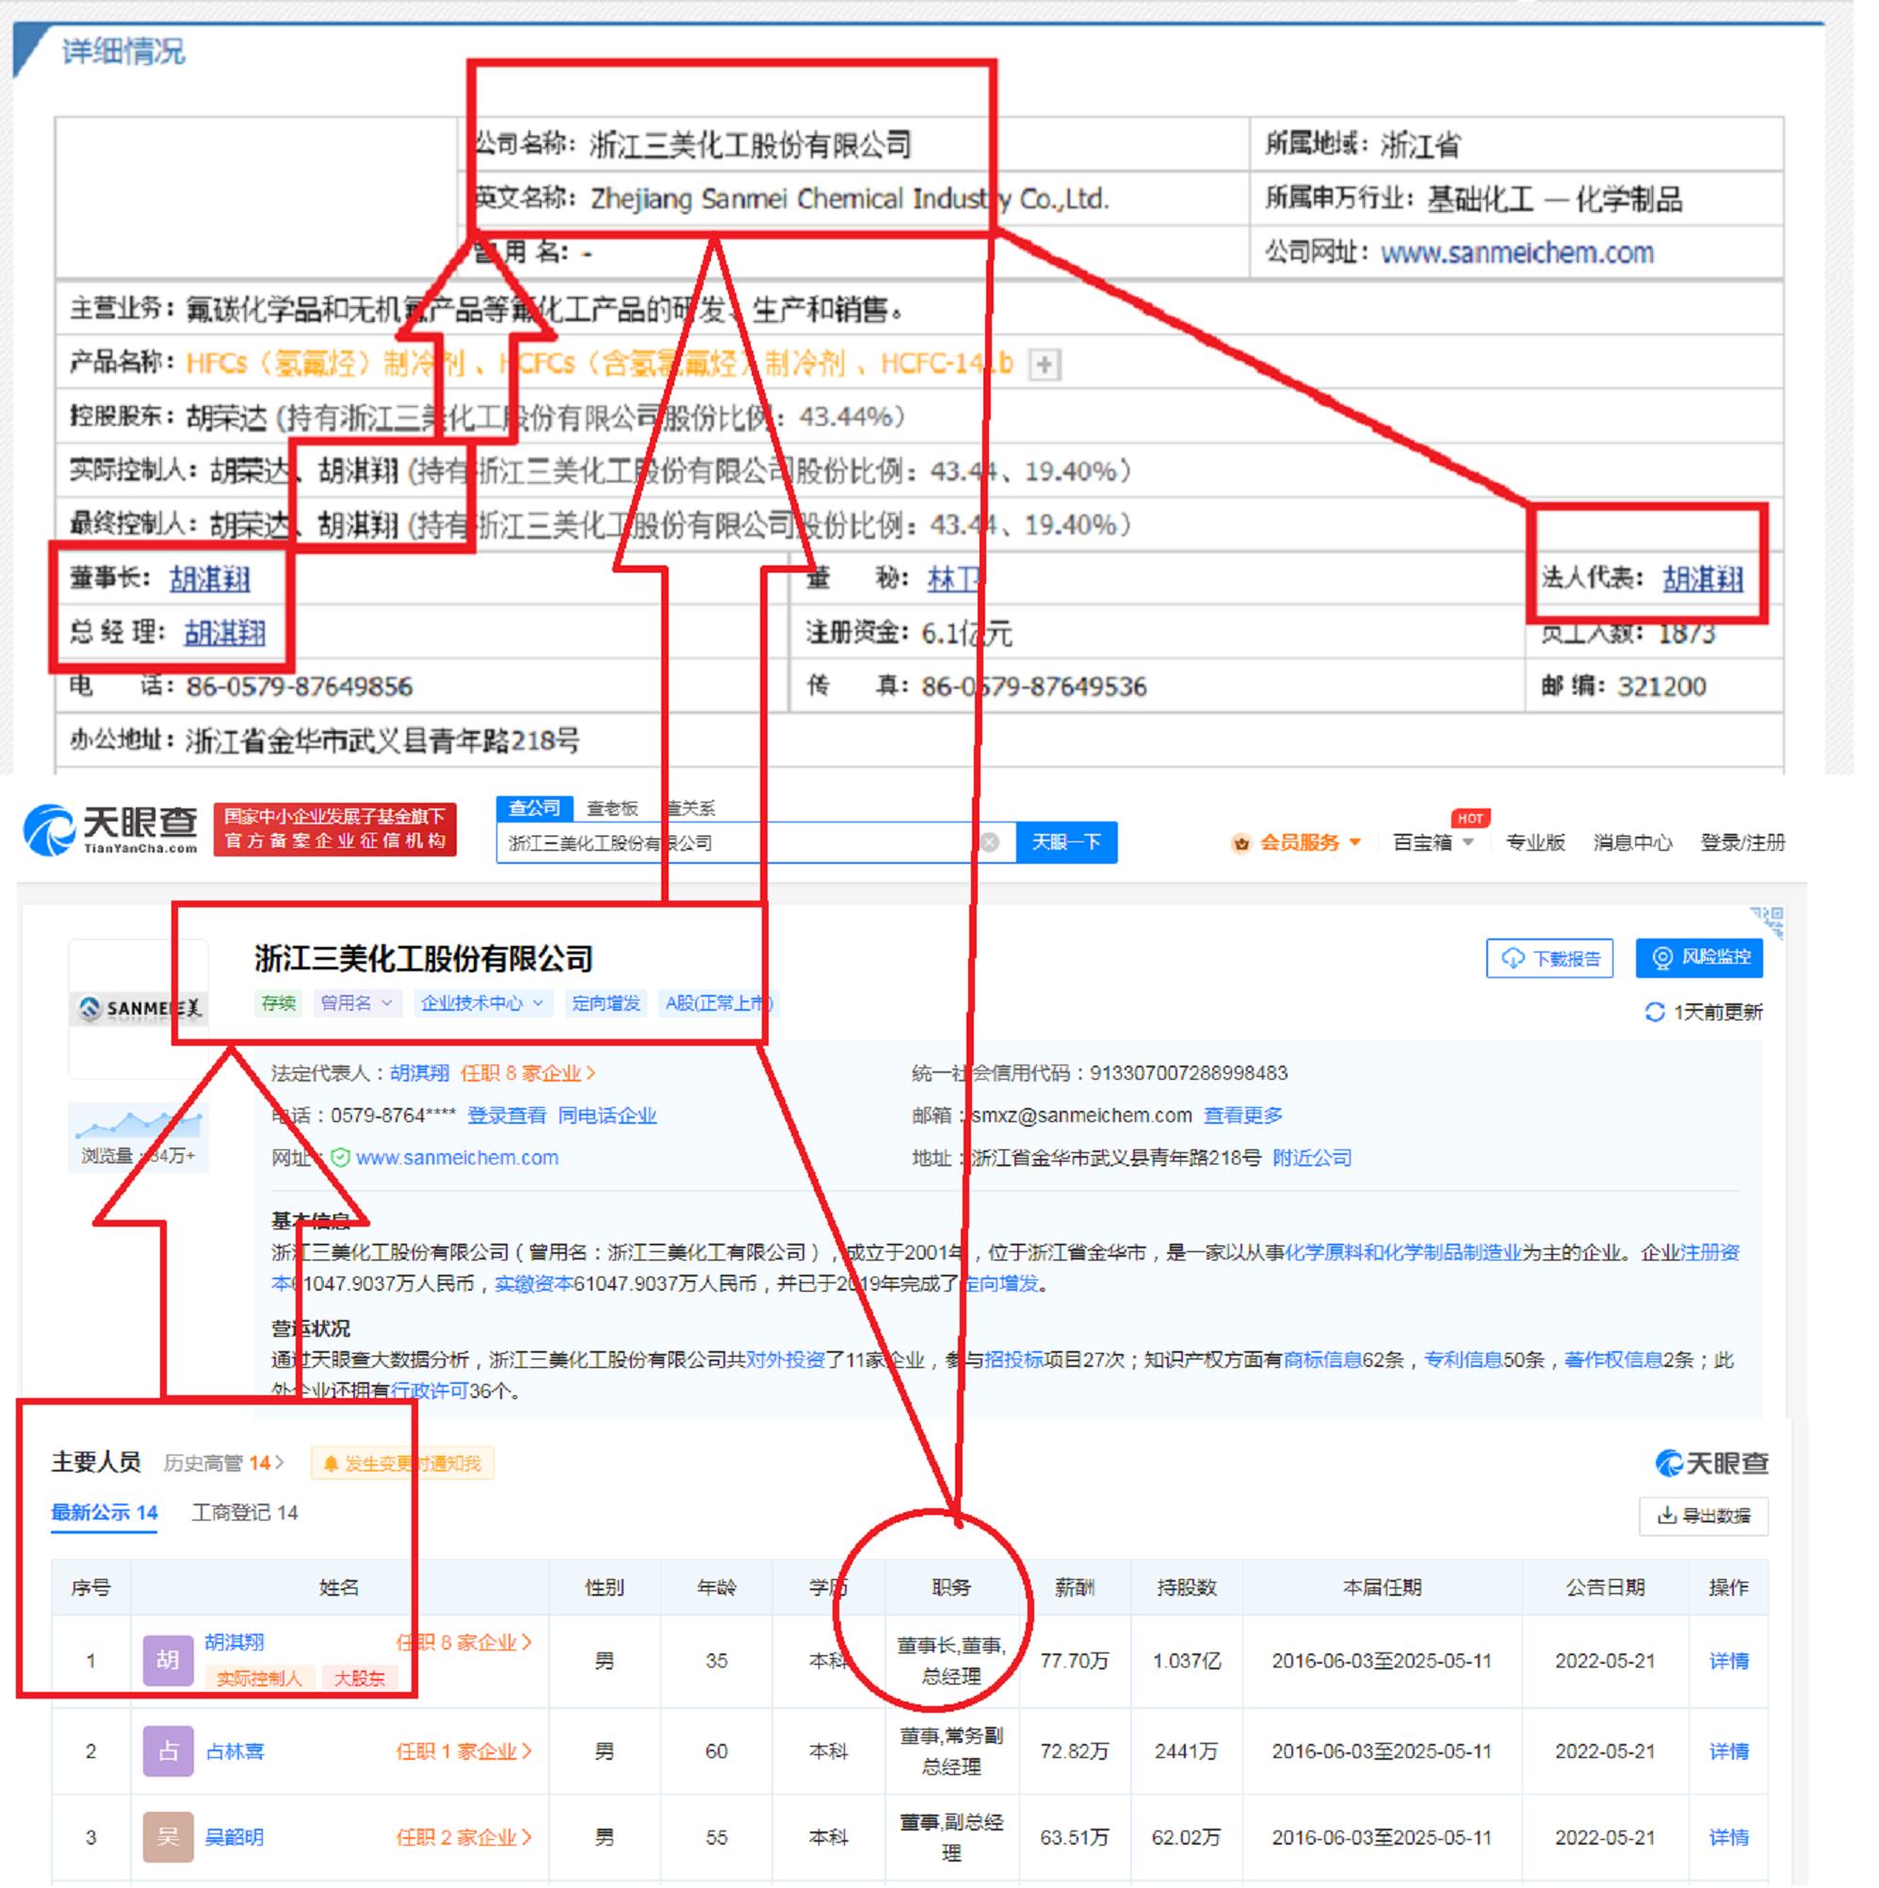Viewport: 1879px width, 1888px height.
Task: Click the bell icon on 发生变更时通知我
Action: [331, 1463]
